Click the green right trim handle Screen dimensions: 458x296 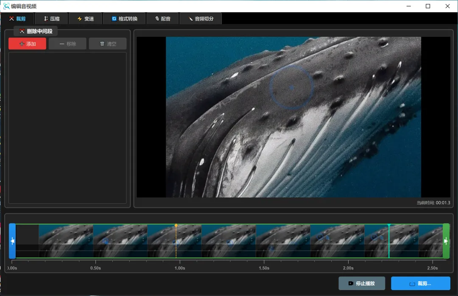point(446,241)
